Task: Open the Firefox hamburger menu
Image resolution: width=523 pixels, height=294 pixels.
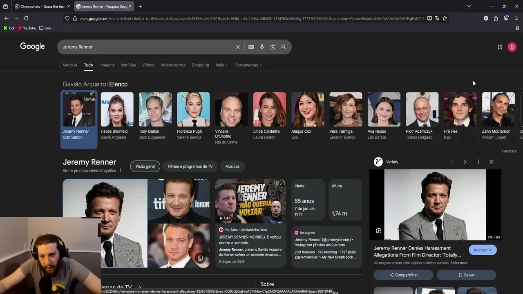Action: pyautogui.click(x=516, y=18)
